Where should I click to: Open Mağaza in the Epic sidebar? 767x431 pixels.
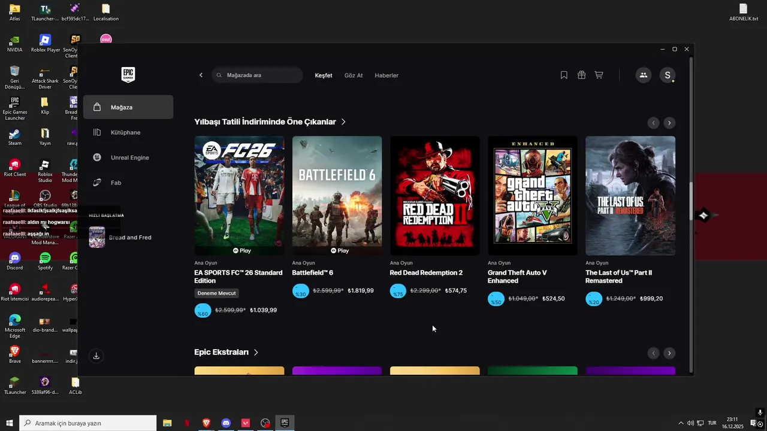(x=128, y=107)
